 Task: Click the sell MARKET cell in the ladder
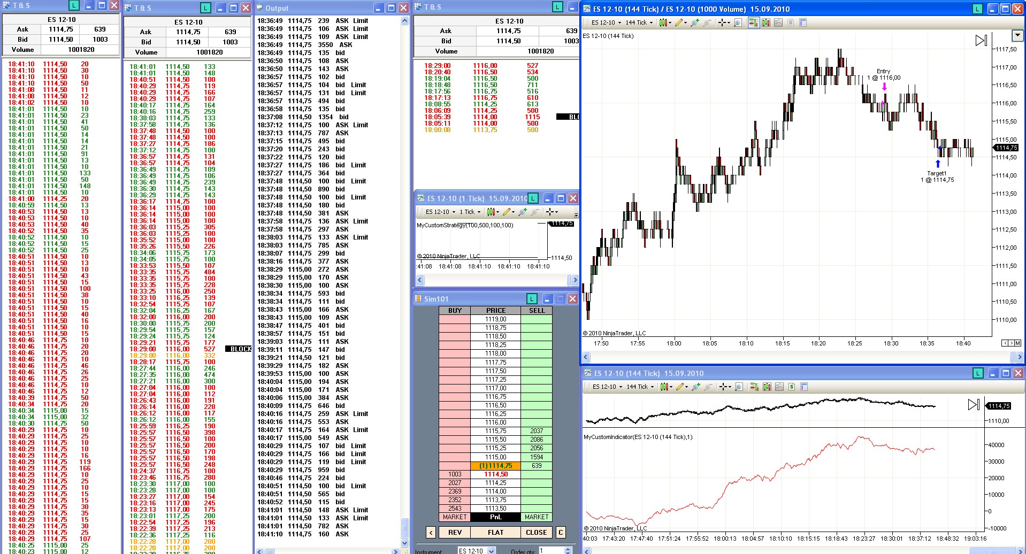(x=536, y=517)
